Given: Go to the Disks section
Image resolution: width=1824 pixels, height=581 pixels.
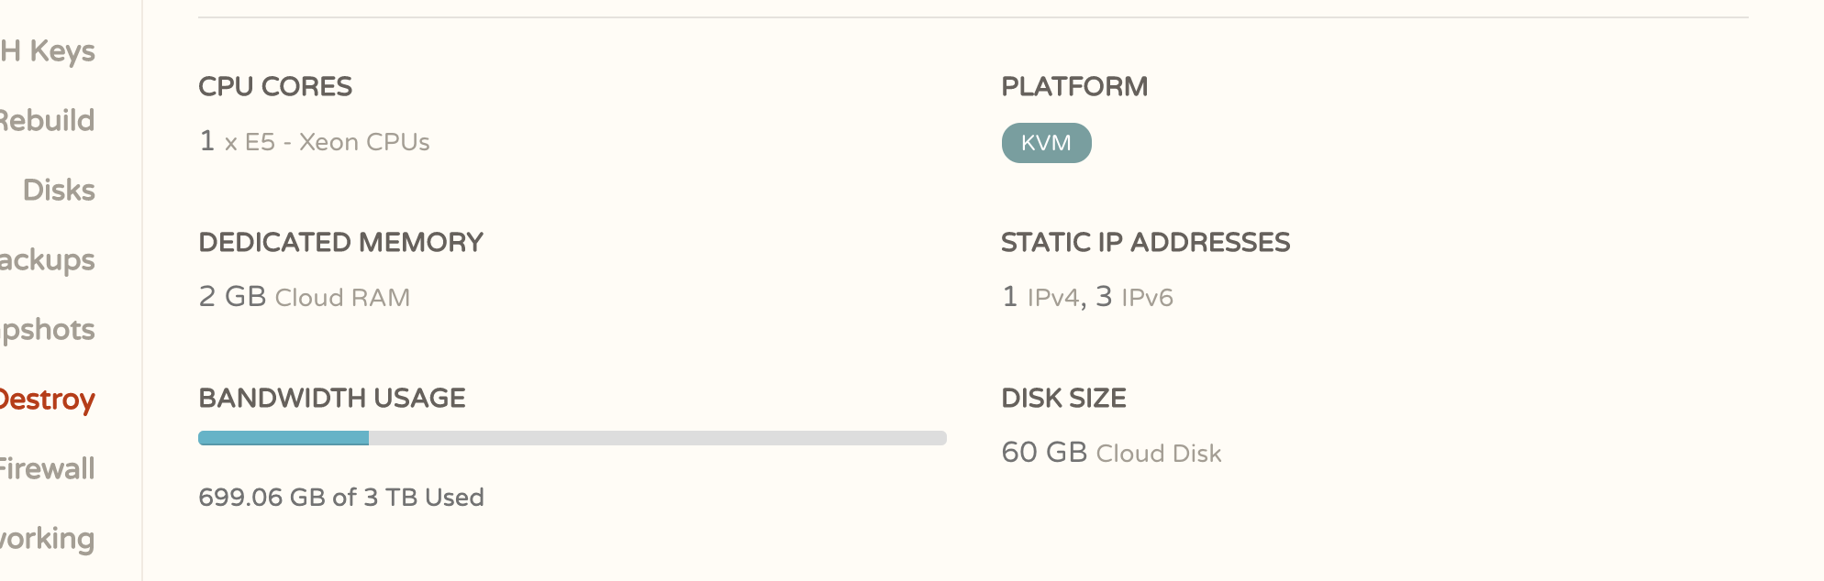Looking at the screenshot, I should pyautogui.click(x=59, y=191).
